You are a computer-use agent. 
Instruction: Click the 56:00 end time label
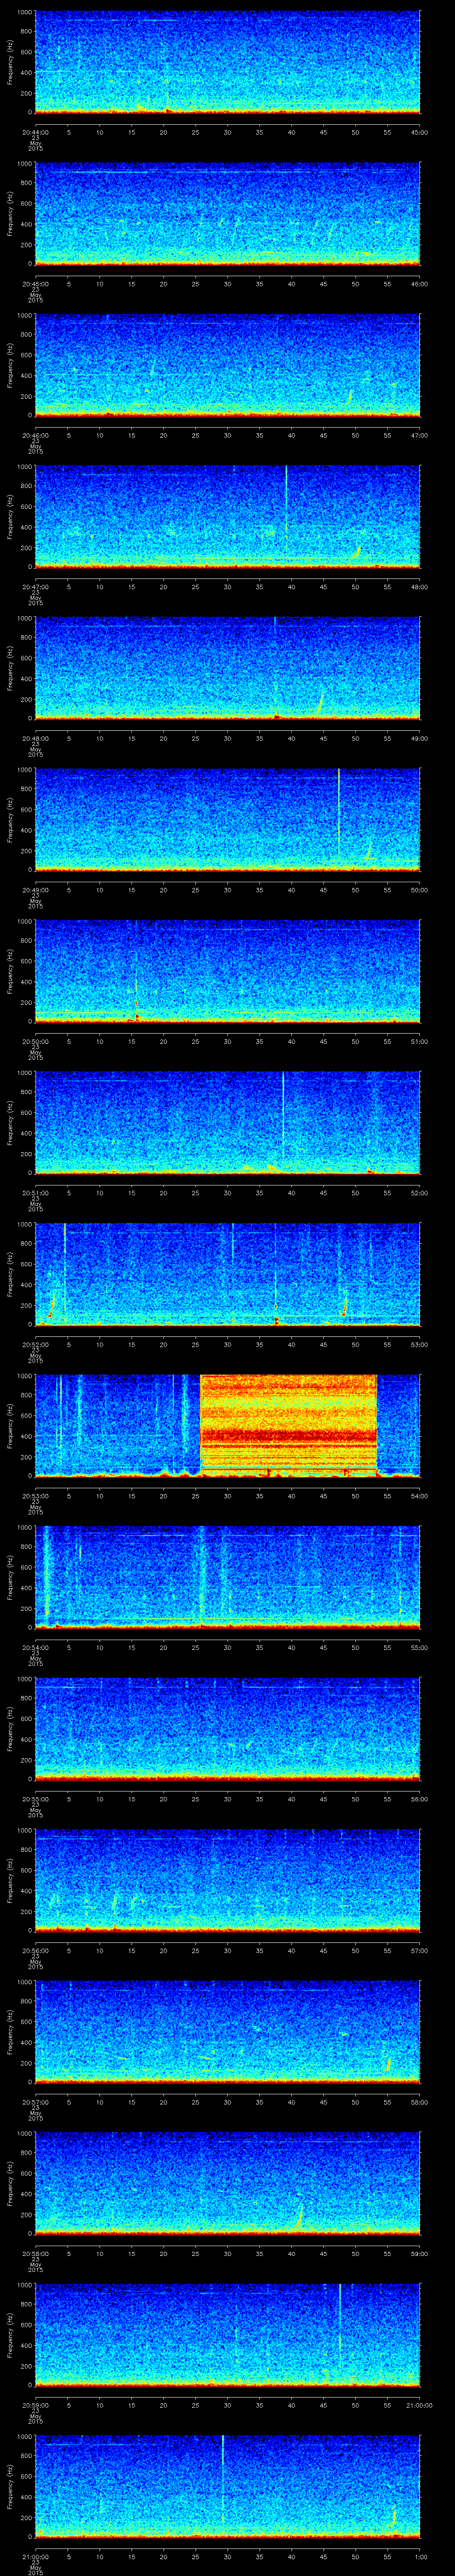pos(420,1799)
